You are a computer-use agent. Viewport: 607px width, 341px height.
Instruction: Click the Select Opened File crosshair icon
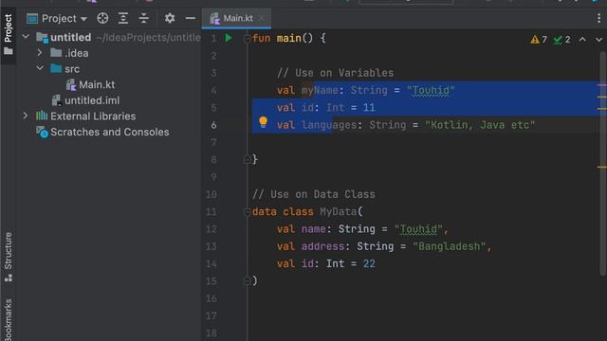[102, 18]
